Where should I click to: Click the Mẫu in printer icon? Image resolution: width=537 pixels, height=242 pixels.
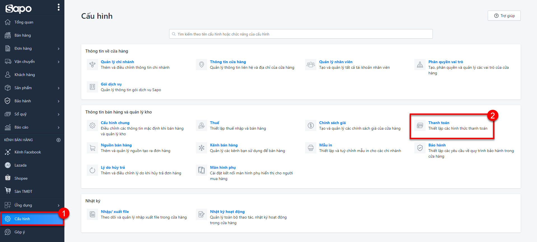310,148
